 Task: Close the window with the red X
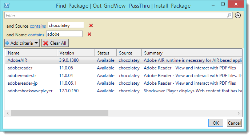(236, 4)
